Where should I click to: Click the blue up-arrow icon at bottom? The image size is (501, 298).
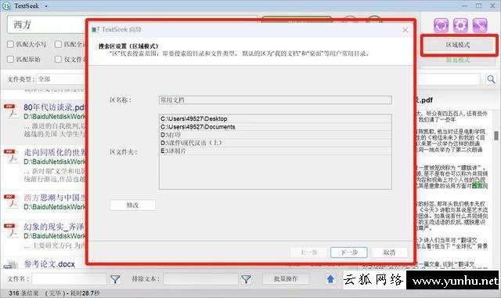point(330,279)
